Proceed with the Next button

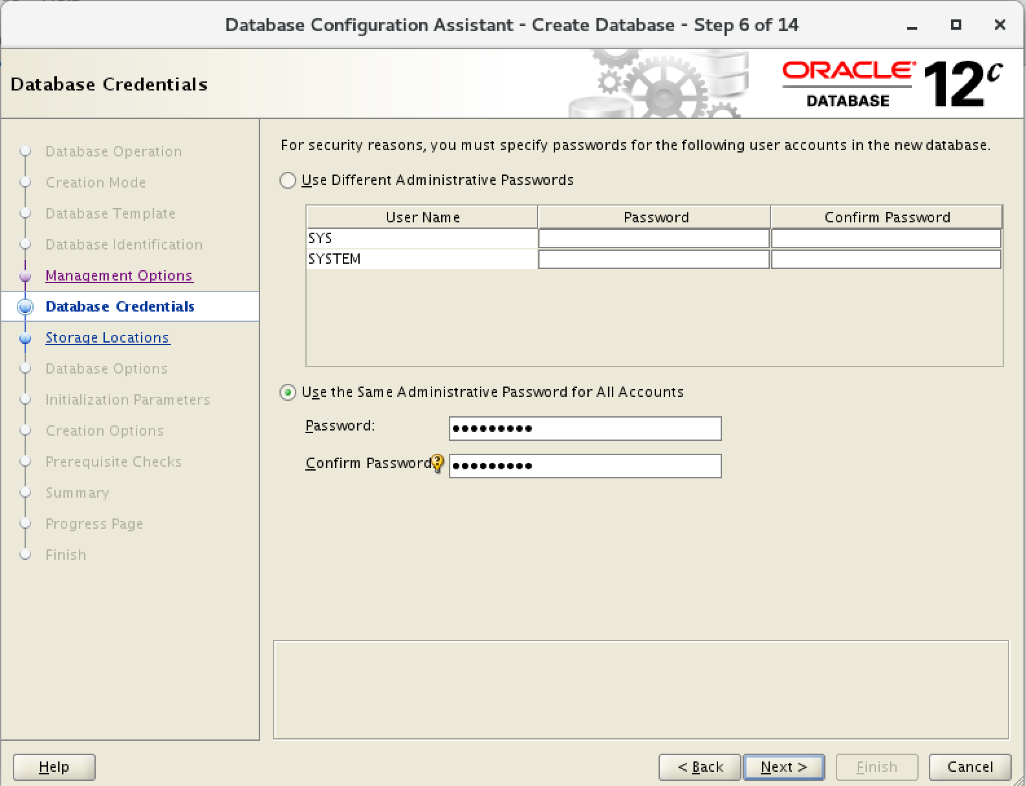click(784, 767)
